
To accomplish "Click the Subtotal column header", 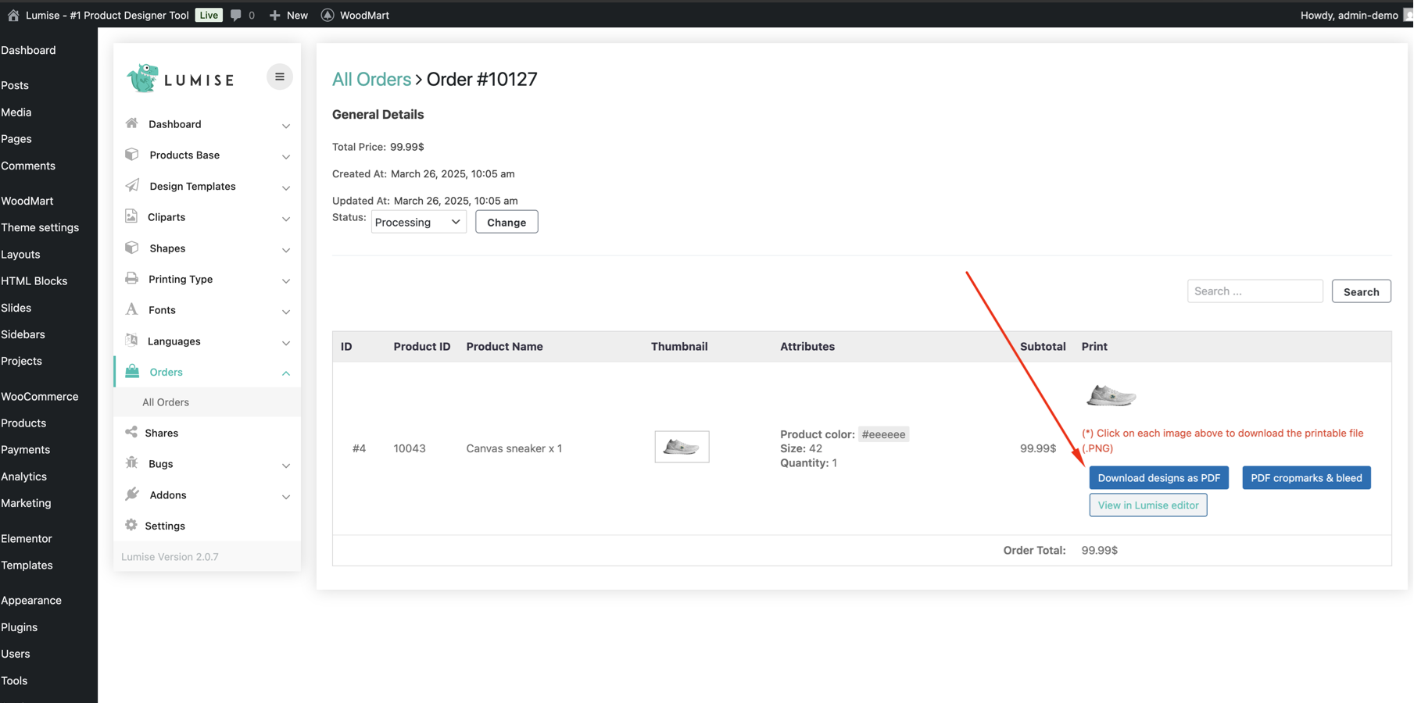I will tap(1043, 346).
